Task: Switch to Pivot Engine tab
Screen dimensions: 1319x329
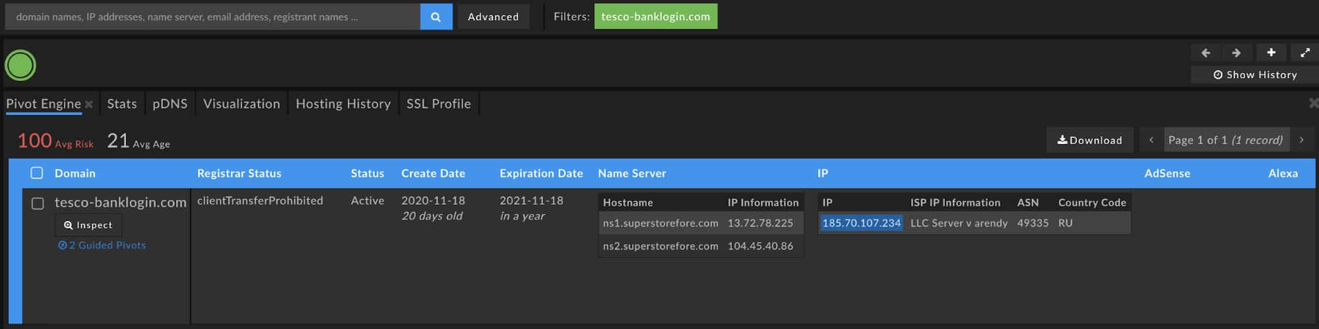Action: 44,103
